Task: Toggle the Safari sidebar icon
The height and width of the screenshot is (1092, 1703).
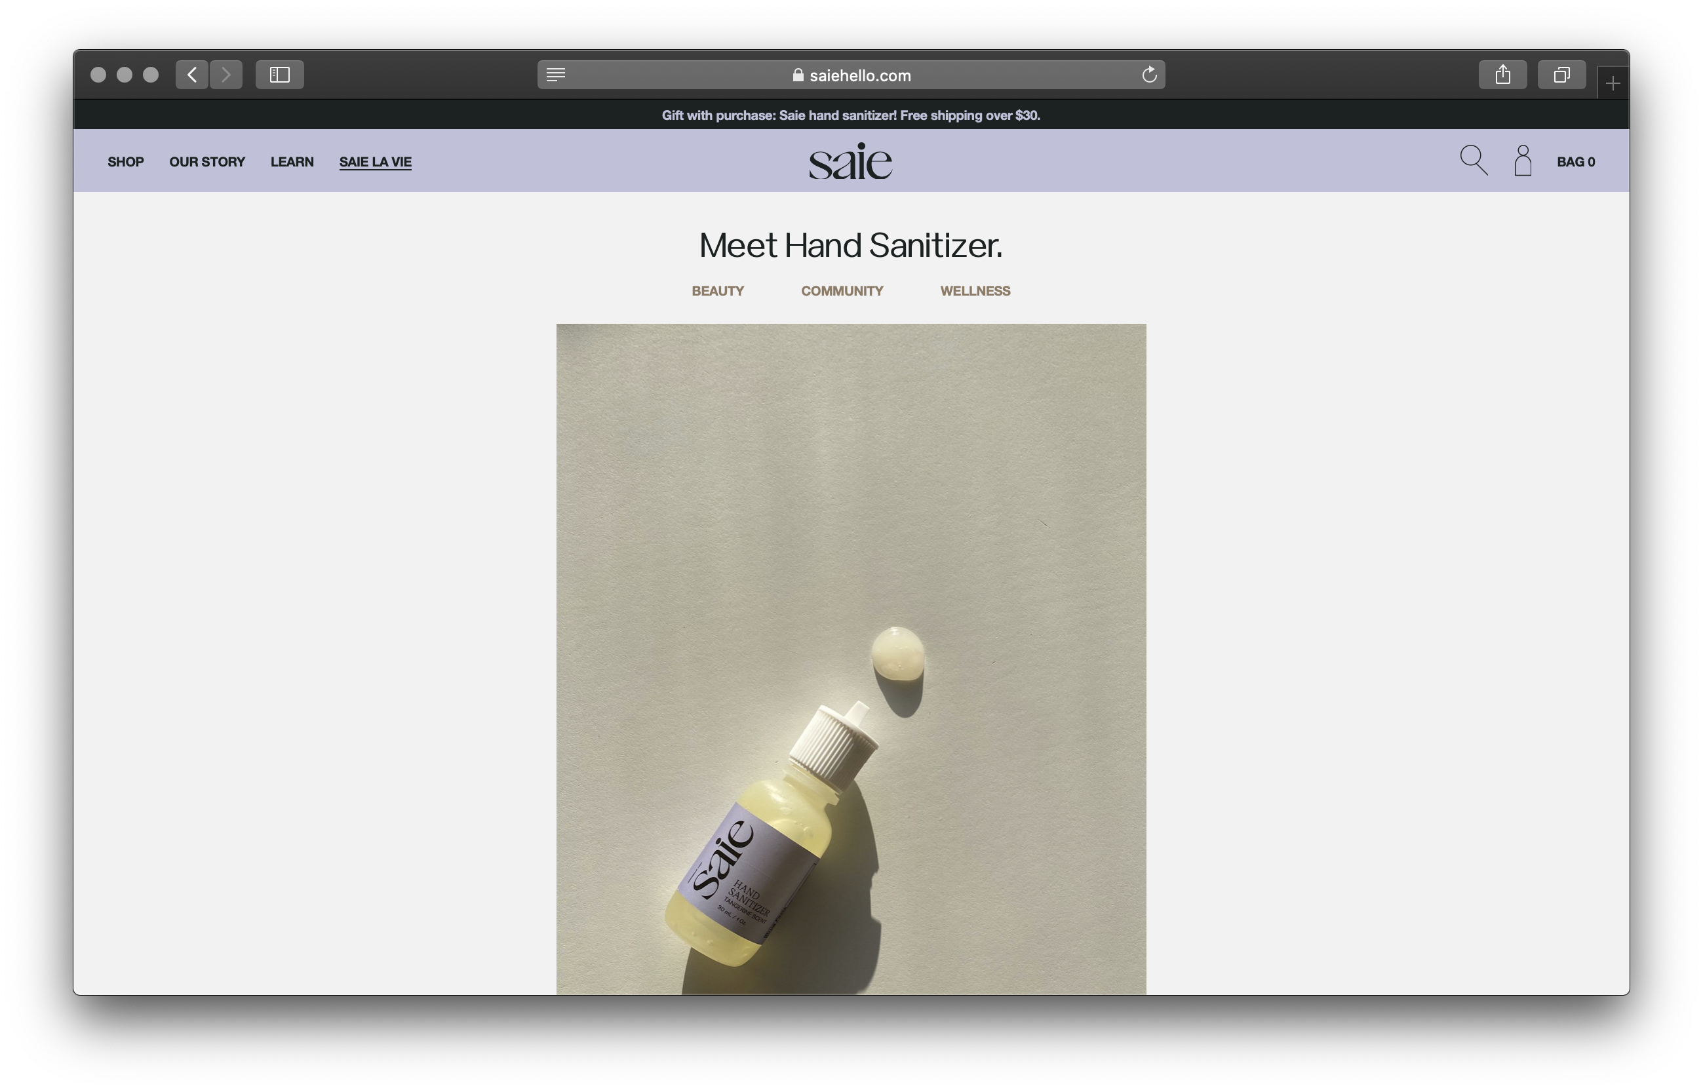Action: point(279,75)
